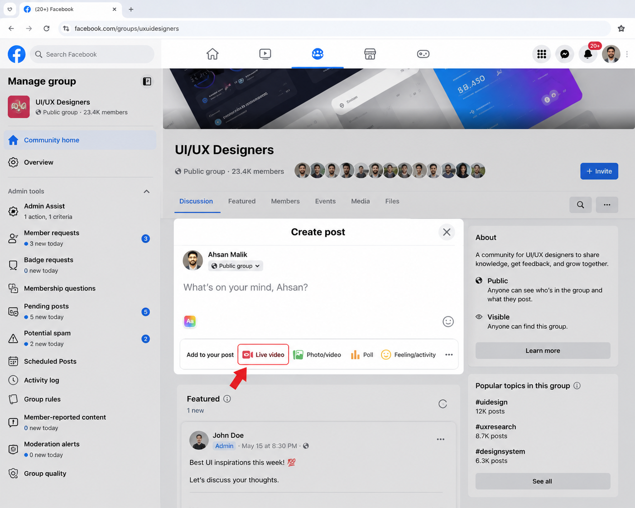Viewport: 635px width, 508px height.
Task: Open Admin Assist settings
Action: tap(80, 211)
